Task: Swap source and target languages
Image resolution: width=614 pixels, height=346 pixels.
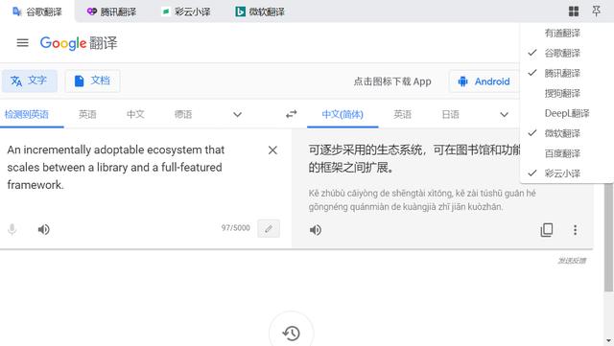Action: [x=291, y=114]
